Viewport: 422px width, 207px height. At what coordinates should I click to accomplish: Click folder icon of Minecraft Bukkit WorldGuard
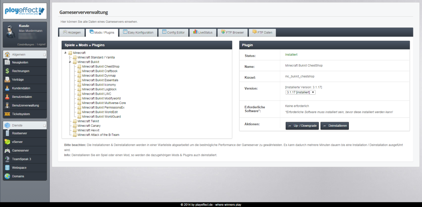(79, 117)
